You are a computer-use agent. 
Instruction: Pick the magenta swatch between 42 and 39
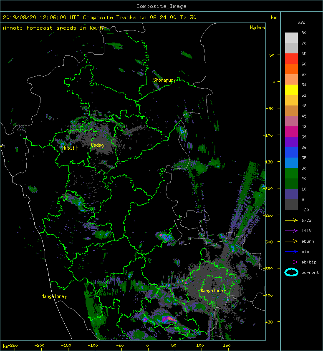pyautogui.click(x=291, y=131)
